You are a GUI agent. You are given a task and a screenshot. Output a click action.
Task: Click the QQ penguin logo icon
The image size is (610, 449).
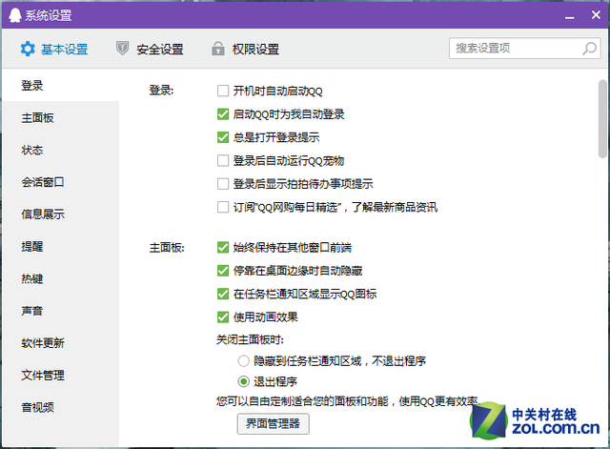pyautogui.click(x=15, y=15)
